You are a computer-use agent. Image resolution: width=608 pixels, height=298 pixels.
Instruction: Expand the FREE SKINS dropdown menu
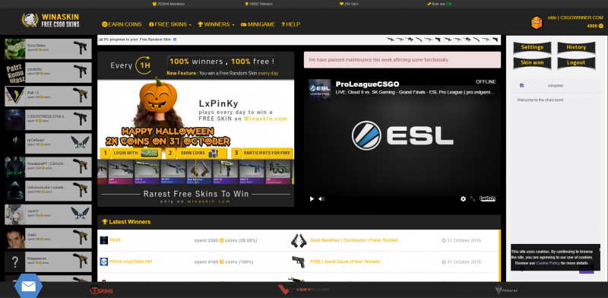point(169,24)
